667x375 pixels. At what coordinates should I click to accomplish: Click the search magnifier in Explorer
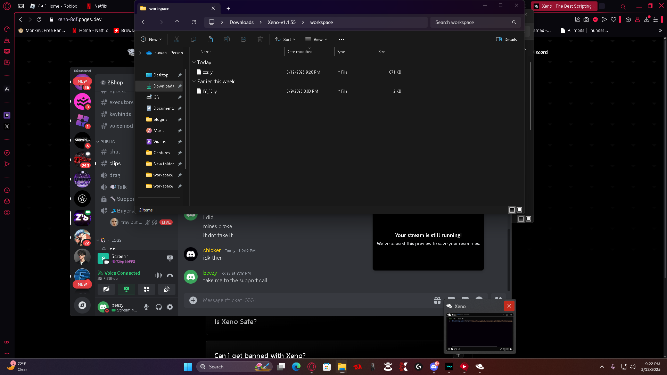click(x=514, y=22)
